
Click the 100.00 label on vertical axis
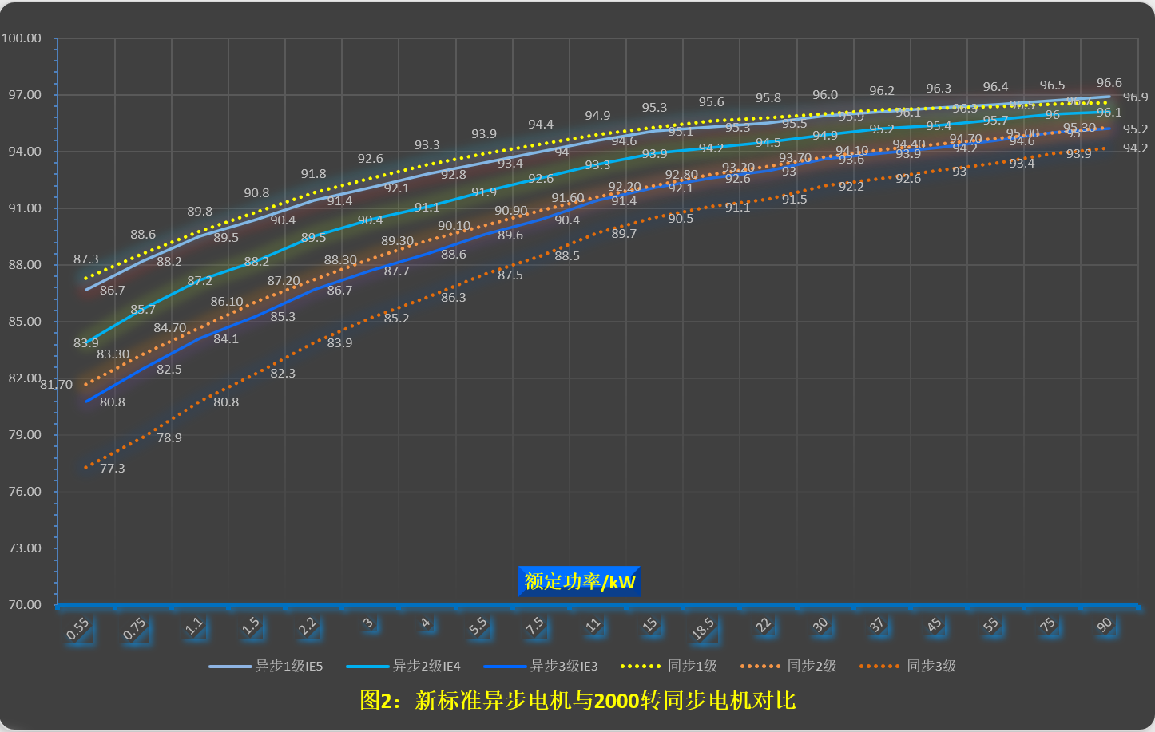click(x=22, y=38)
